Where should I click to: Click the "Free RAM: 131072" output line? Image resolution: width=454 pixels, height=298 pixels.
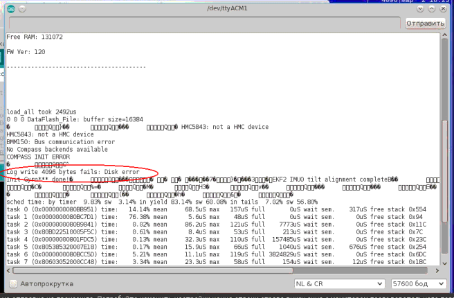pos(33,36)
